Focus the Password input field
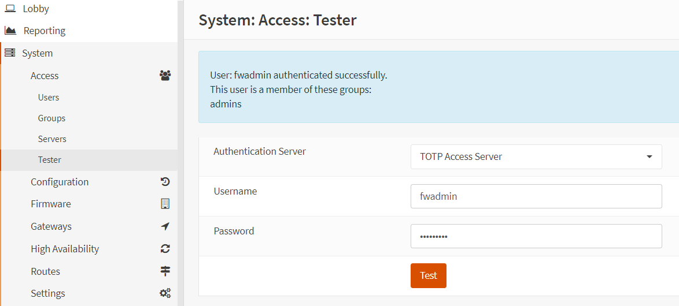Image resolution: width=679 pixels, height=306 pixels. (x=536, y=236)
